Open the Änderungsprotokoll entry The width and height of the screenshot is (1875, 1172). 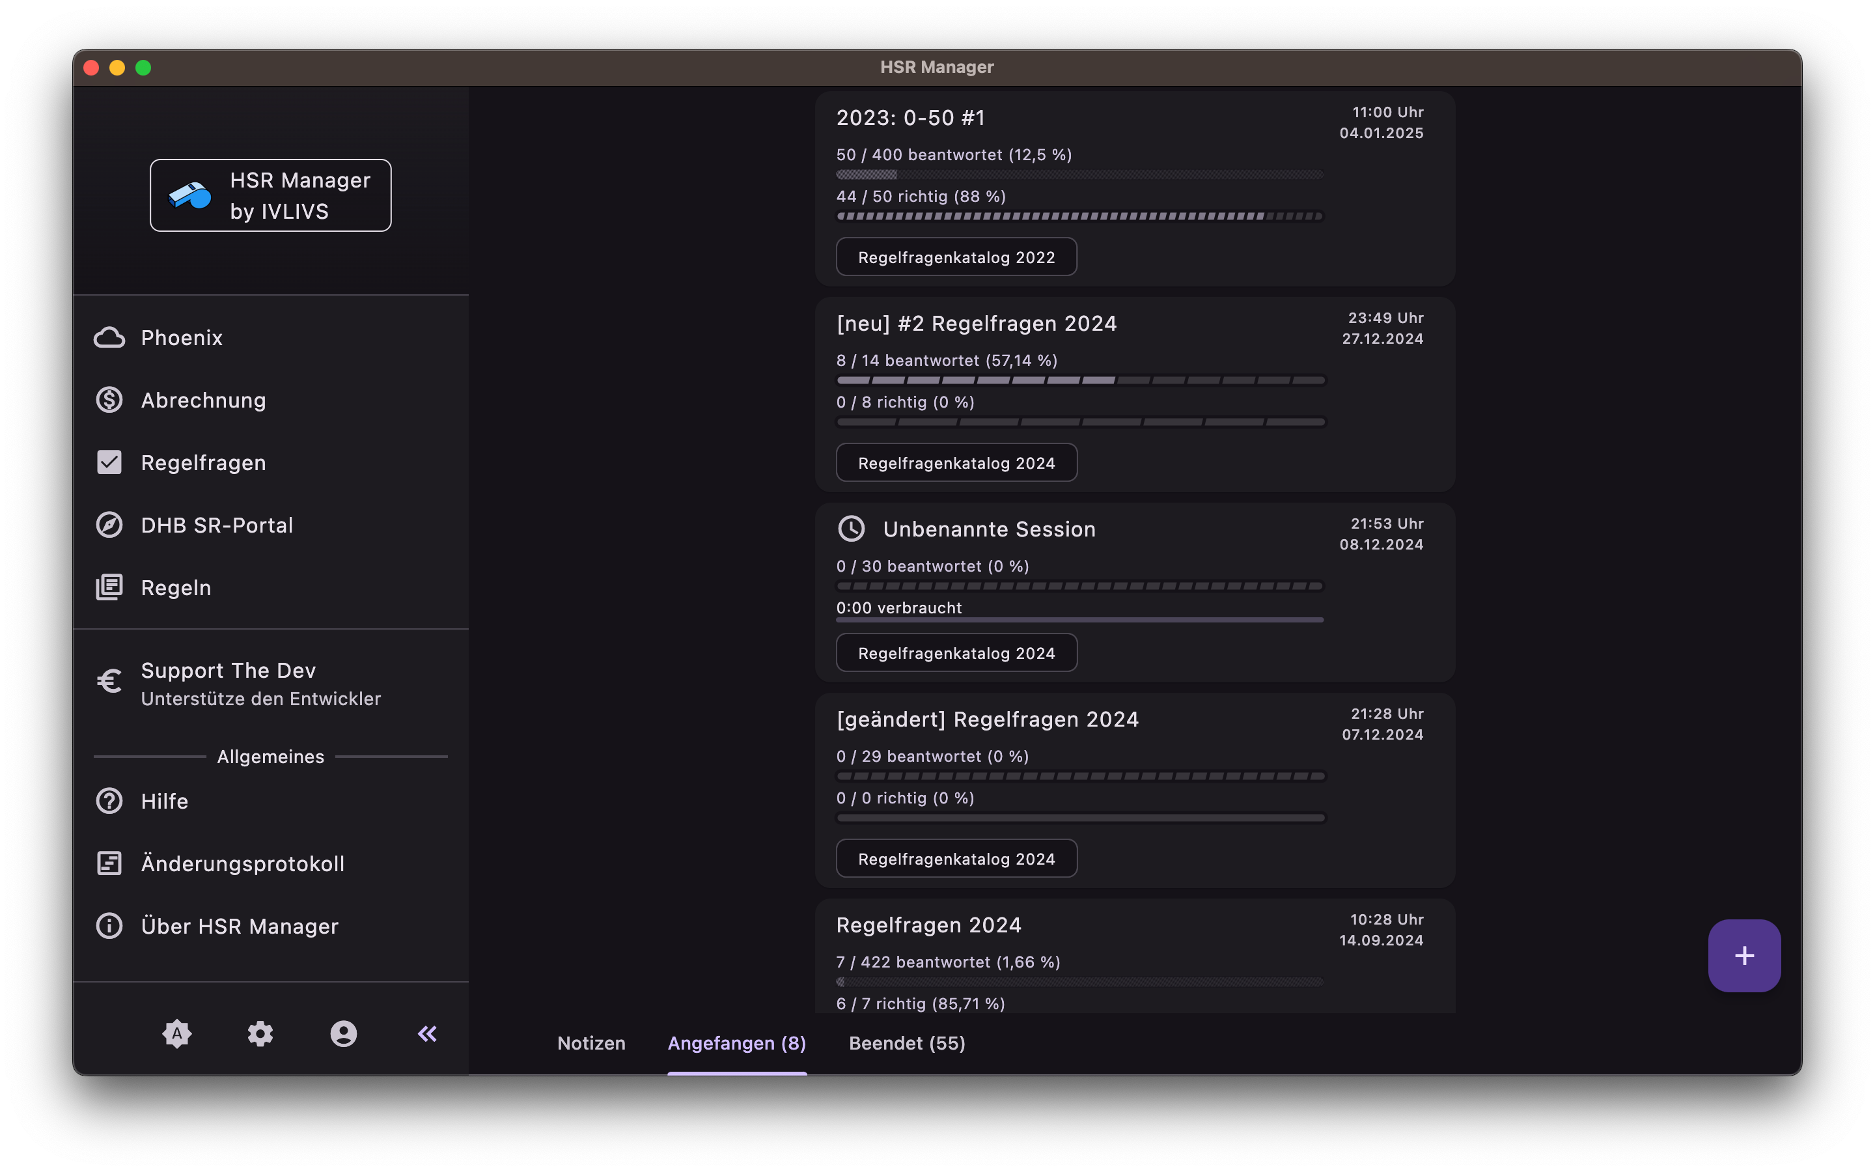[x=270, y=863]
